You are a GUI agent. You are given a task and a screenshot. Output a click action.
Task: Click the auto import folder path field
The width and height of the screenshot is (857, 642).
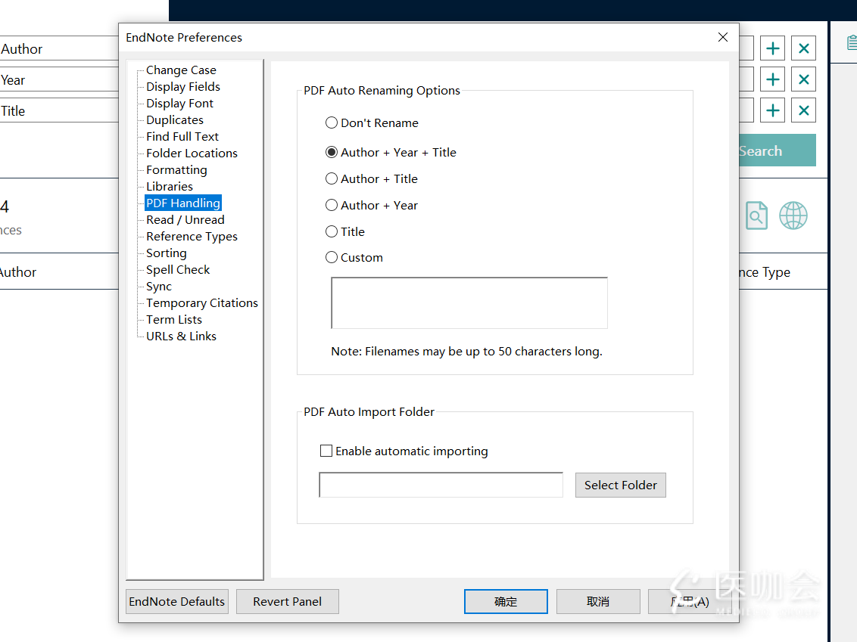tap(441, 485)
